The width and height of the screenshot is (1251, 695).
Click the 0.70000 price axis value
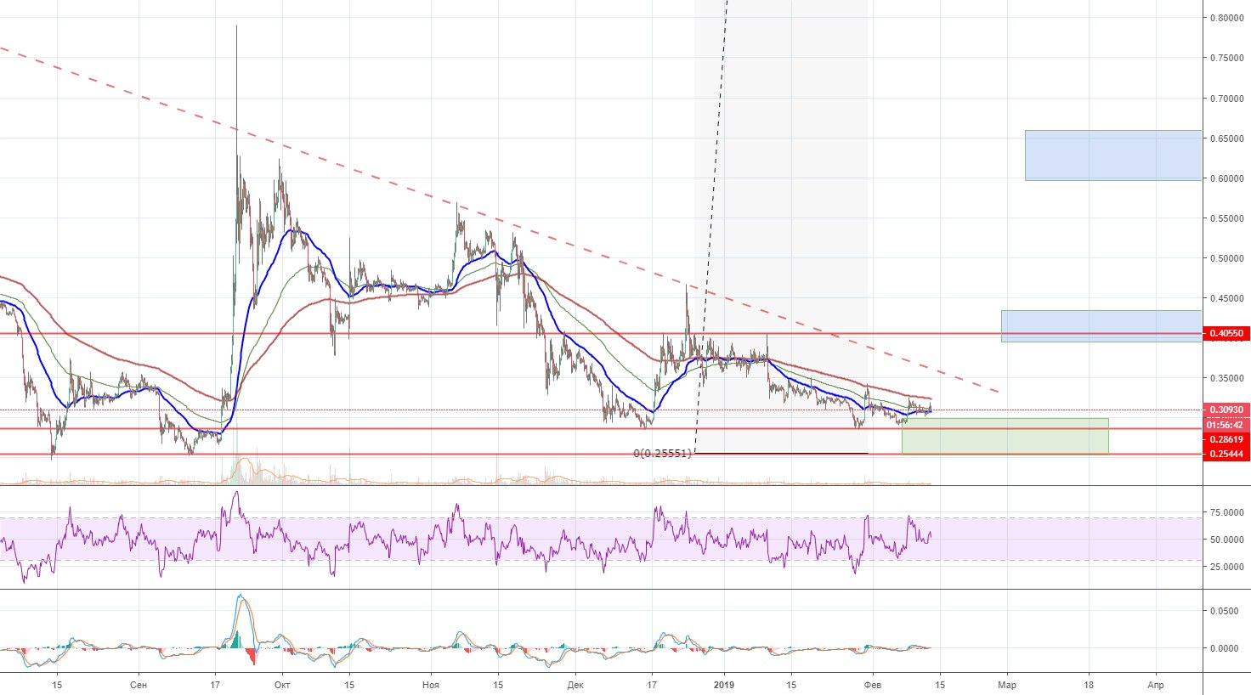tap(1226, 99)
